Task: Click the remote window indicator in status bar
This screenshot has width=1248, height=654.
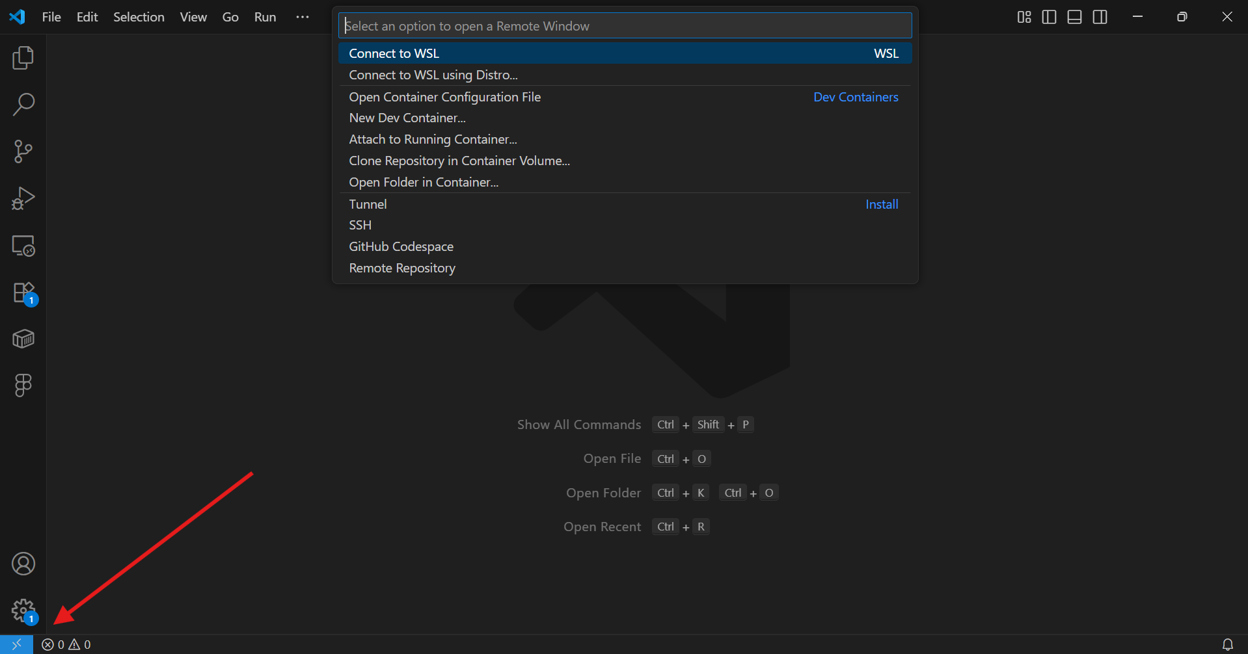Action: pos(16,644)
